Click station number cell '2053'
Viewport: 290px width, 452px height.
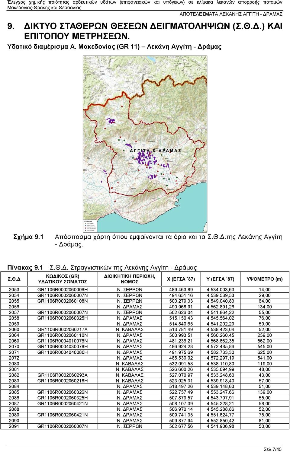point(14,290)
